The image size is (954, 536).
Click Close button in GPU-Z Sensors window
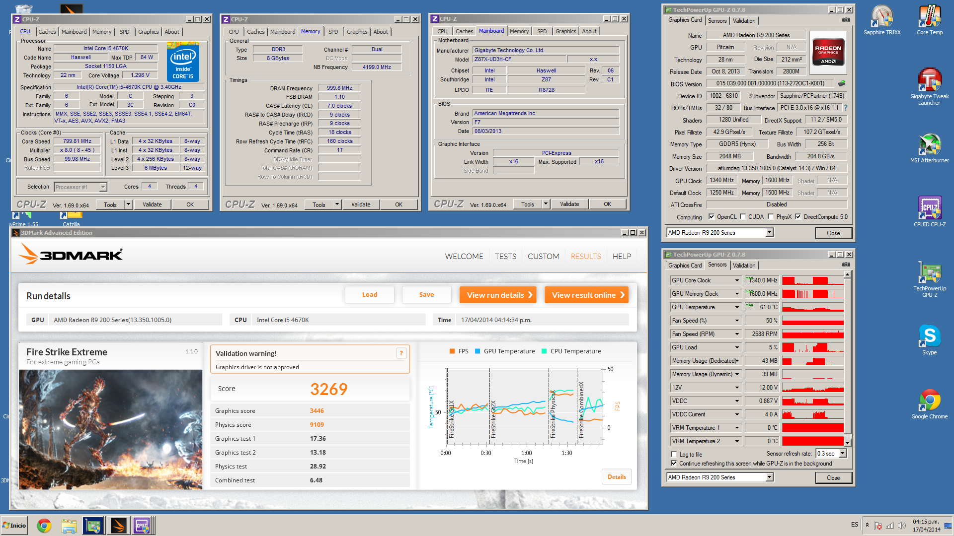point(833,477)
